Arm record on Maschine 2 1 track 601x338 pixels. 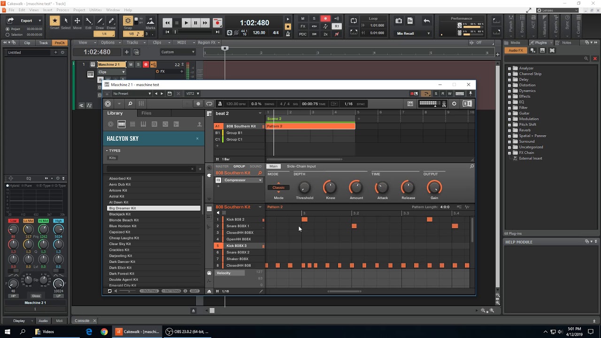tap(146, 64)
